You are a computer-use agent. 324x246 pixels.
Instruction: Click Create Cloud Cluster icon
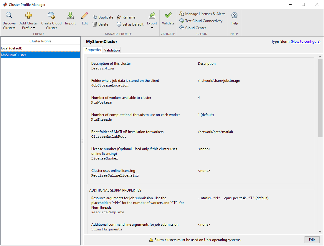[51, 15]
